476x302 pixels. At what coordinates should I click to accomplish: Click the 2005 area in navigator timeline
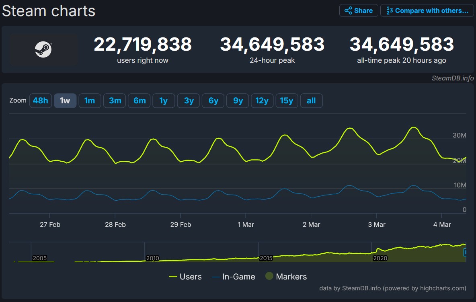pyautogui.click(x=40, y=258)
